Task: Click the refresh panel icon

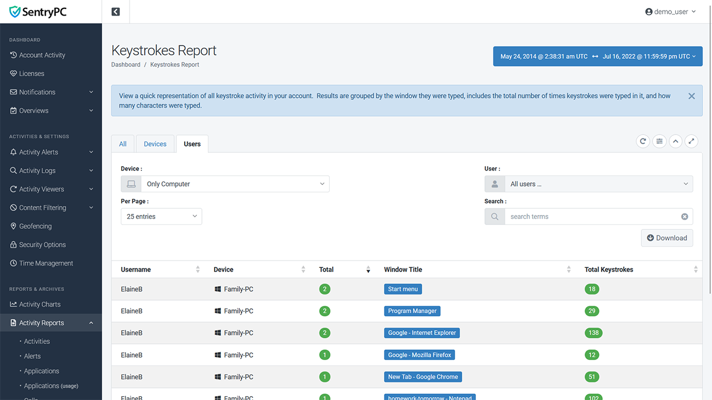Action: [643, 141]
